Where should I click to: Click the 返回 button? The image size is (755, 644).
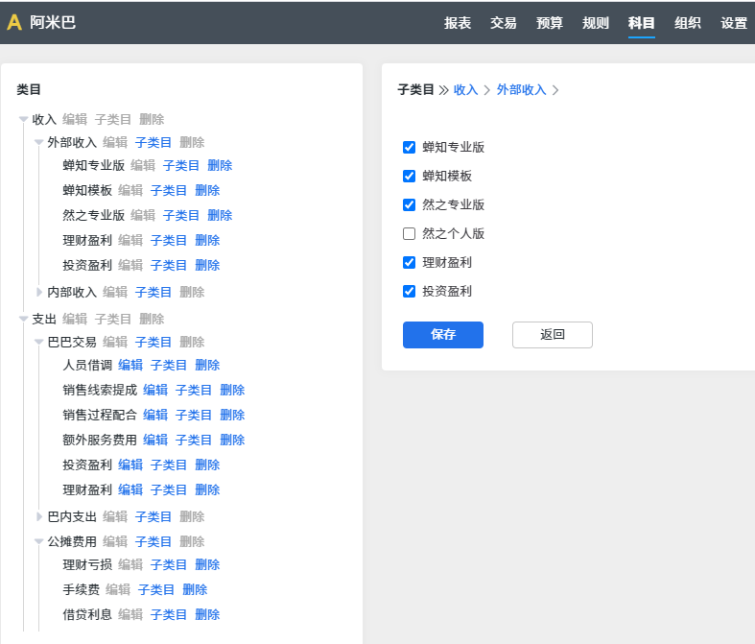click(553, 335)
